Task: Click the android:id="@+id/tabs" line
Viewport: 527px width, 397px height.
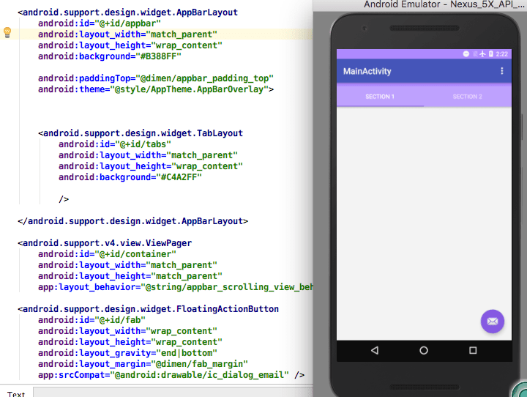Action: tap(115, 144)
